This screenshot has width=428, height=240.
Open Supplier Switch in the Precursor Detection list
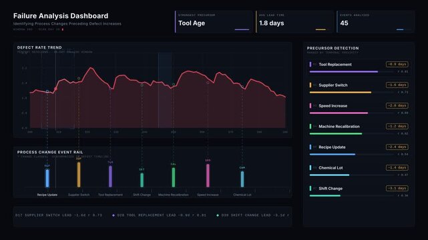pyautogui.click(x=359, y=88)
